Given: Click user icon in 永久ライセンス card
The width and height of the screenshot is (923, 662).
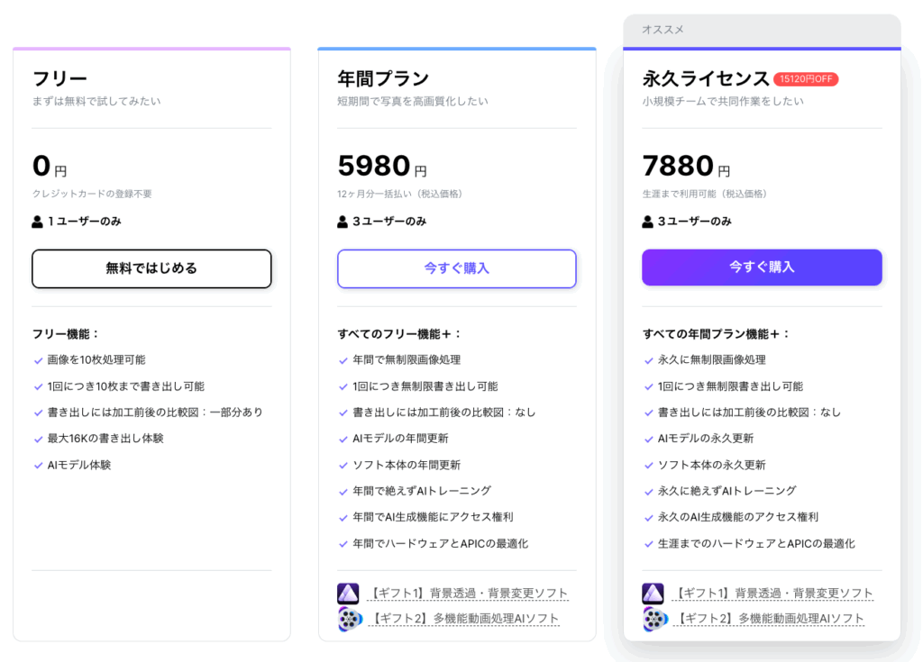Looking at the screenshot, I should [x=647, y=221].
